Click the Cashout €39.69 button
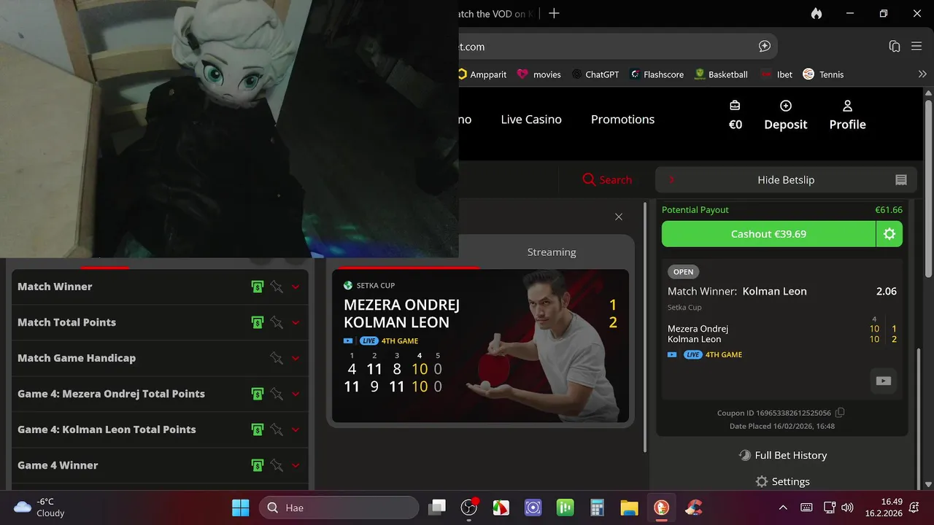934x525 pixels. [768, 234]
